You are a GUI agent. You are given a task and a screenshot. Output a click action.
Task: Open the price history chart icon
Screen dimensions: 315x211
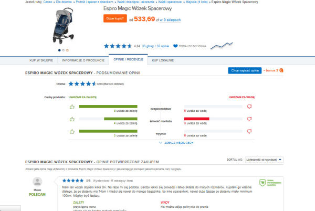[222, 46]
